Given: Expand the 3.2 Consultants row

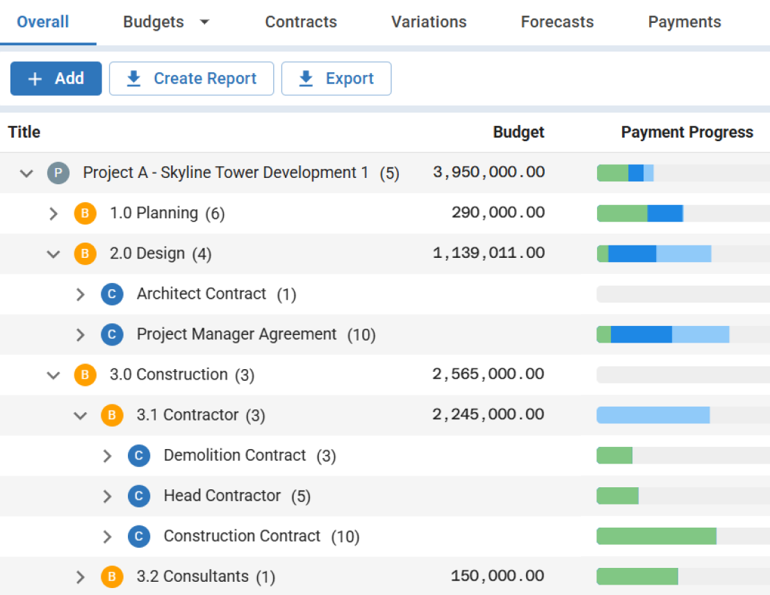Looking at the screenshot, I should 80,576.
